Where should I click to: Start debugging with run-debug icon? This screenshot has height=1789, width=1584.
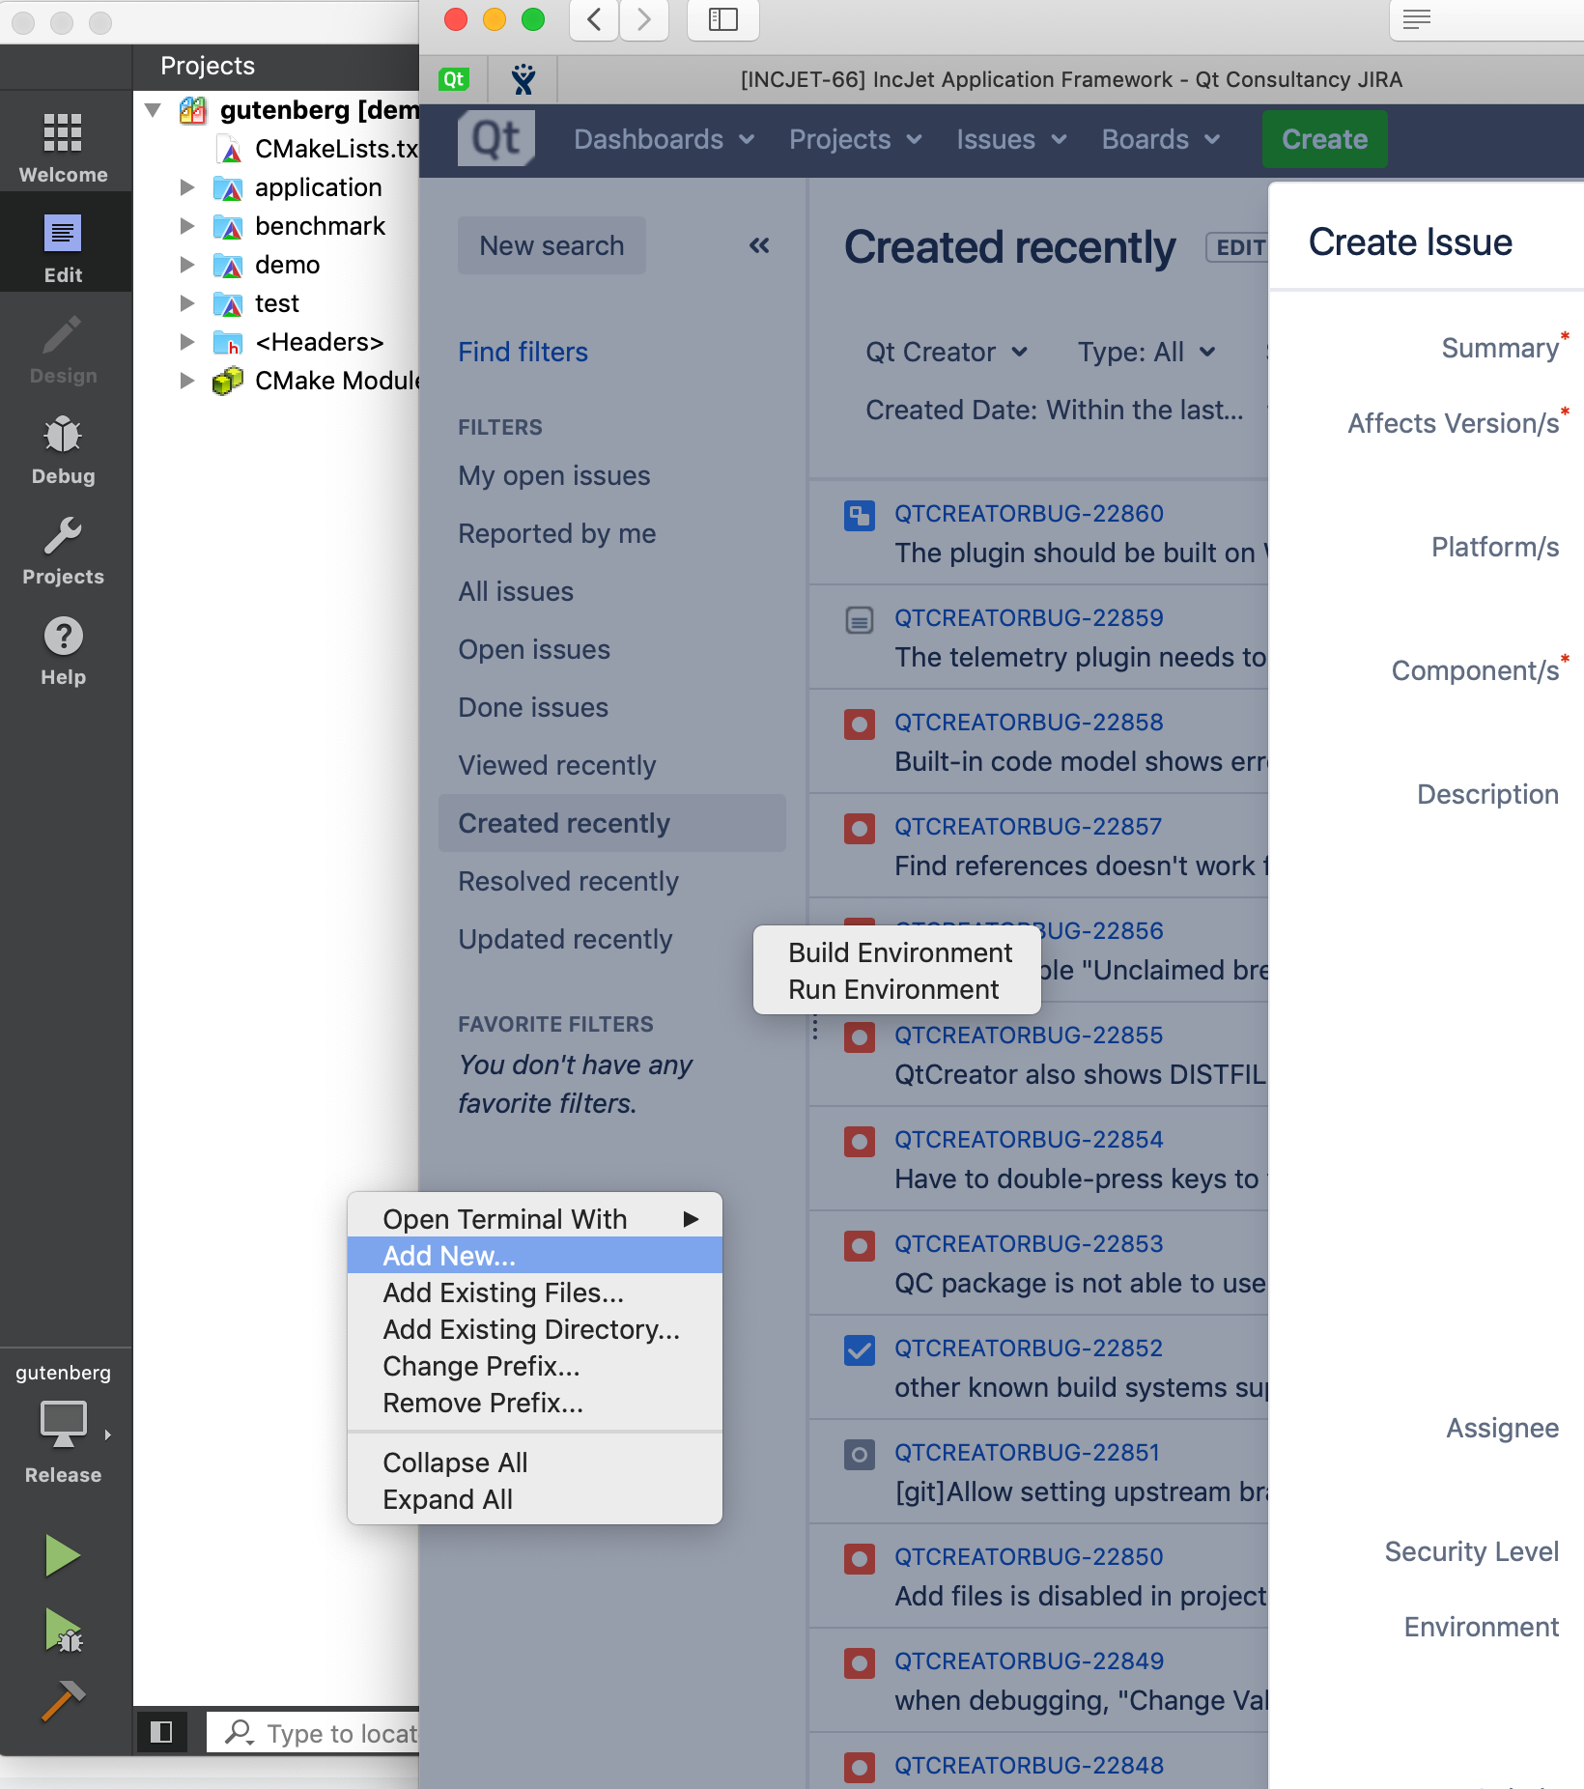point(63,1631)
